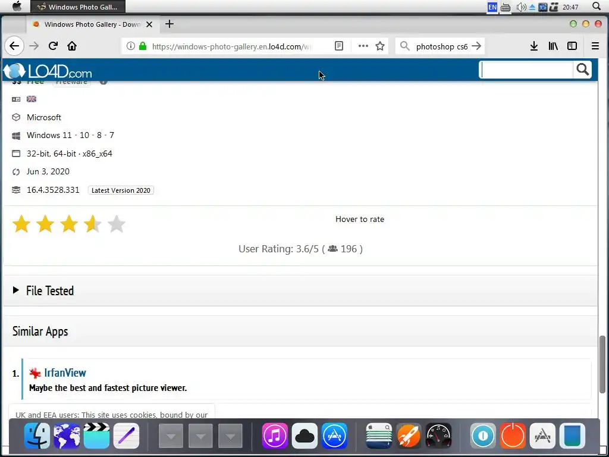Rate the app five stars
Image resolution: width=609 pixels, height=457 pixels.
[117, 224]
